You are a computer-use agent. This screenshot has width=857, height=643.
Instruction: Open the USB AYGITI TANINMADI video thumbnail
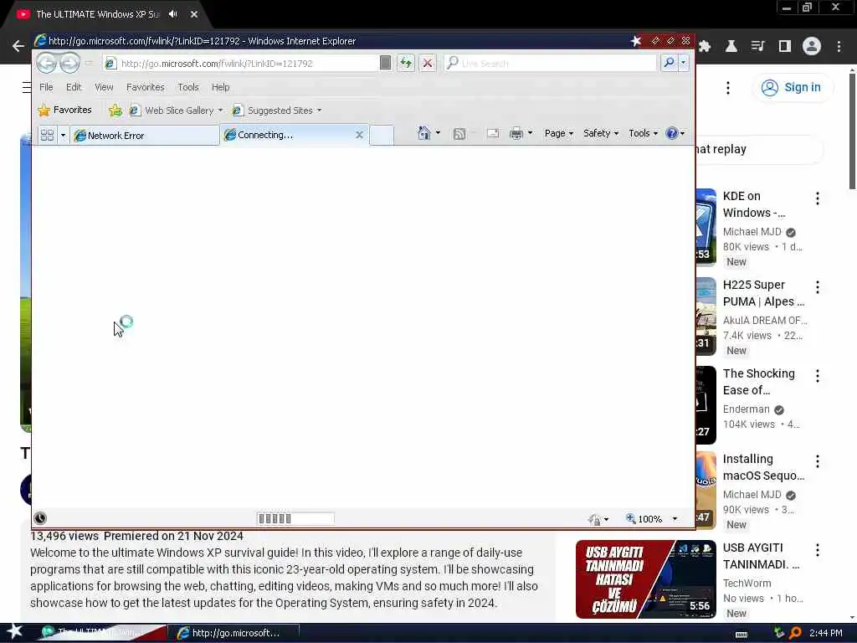[645, 579]
